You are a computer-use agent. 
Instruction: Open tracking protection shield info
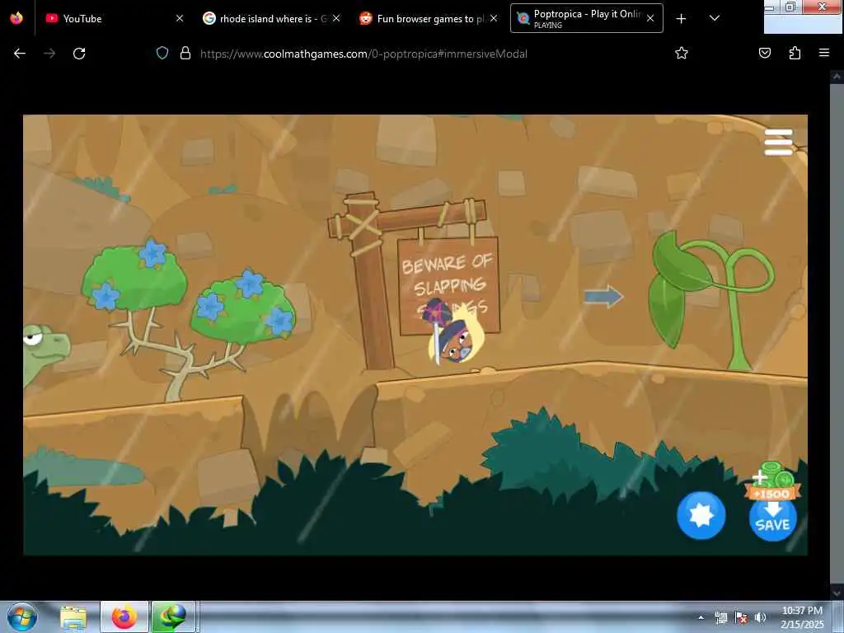(162, 54)
